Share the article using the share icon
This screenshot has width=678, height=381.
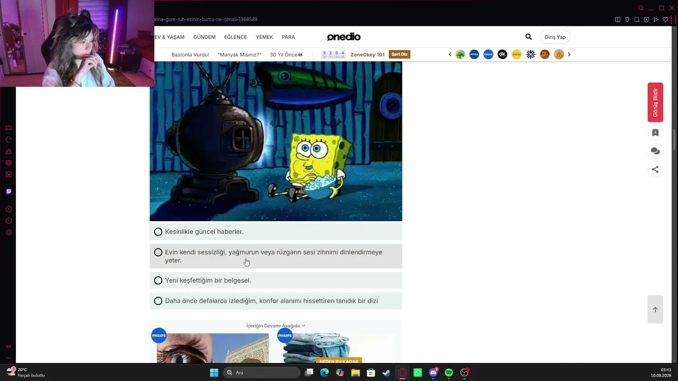click(655, 169)
